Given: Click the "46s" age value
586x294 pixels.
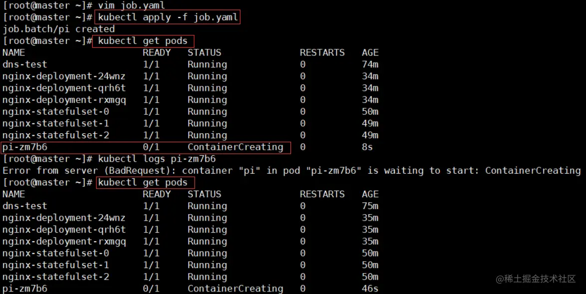Looking at the screenshot, I should pos(370,289).
